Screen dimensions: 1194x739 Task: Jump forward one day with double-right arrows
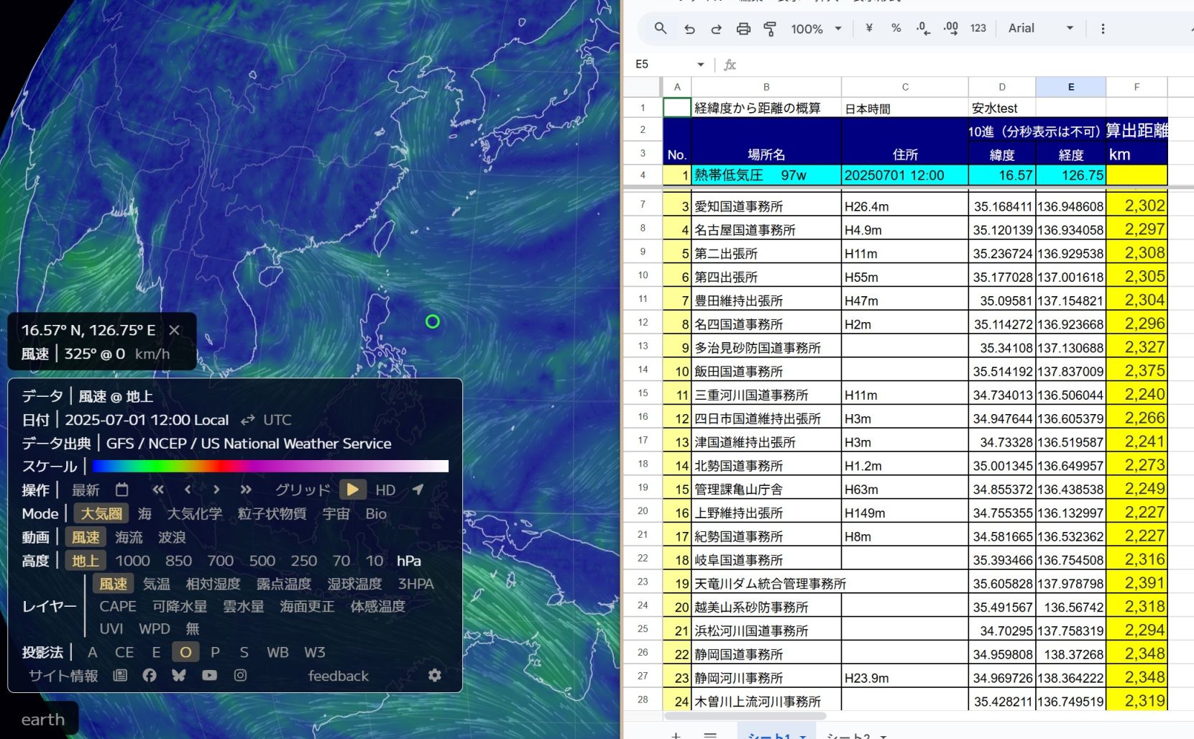click(x=246, y=490)
